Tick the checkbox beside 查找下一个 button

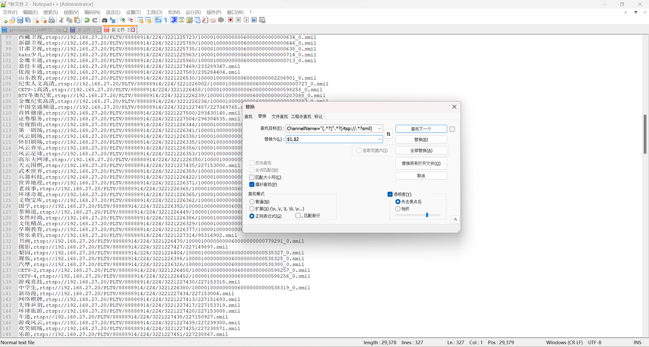tap(452, 129)
